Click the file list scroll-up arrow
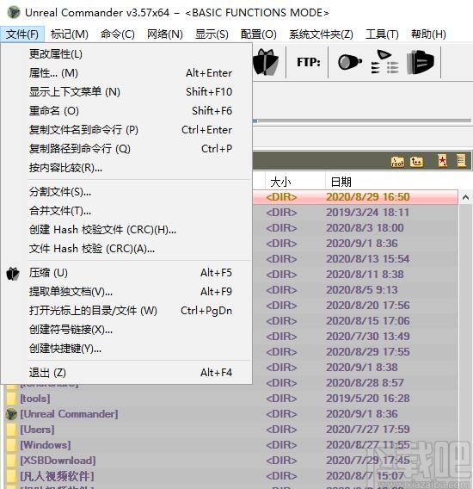The width and height of the screenshot is (473, 489). [465, 197]
